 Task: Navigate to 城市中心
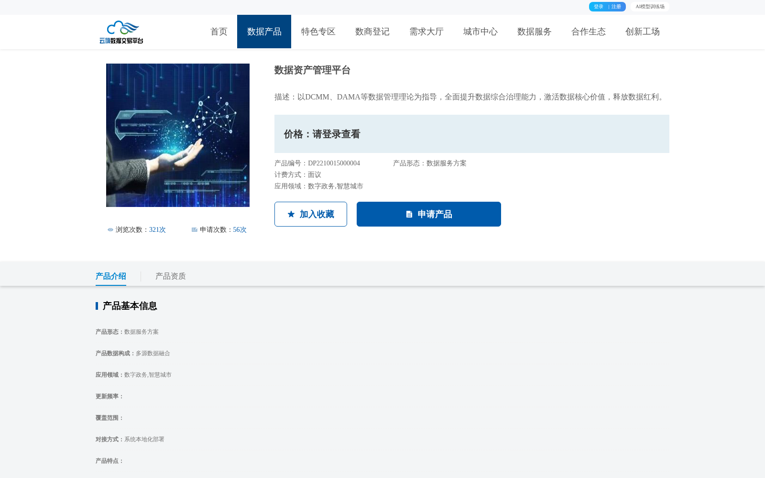pos(480,32)
